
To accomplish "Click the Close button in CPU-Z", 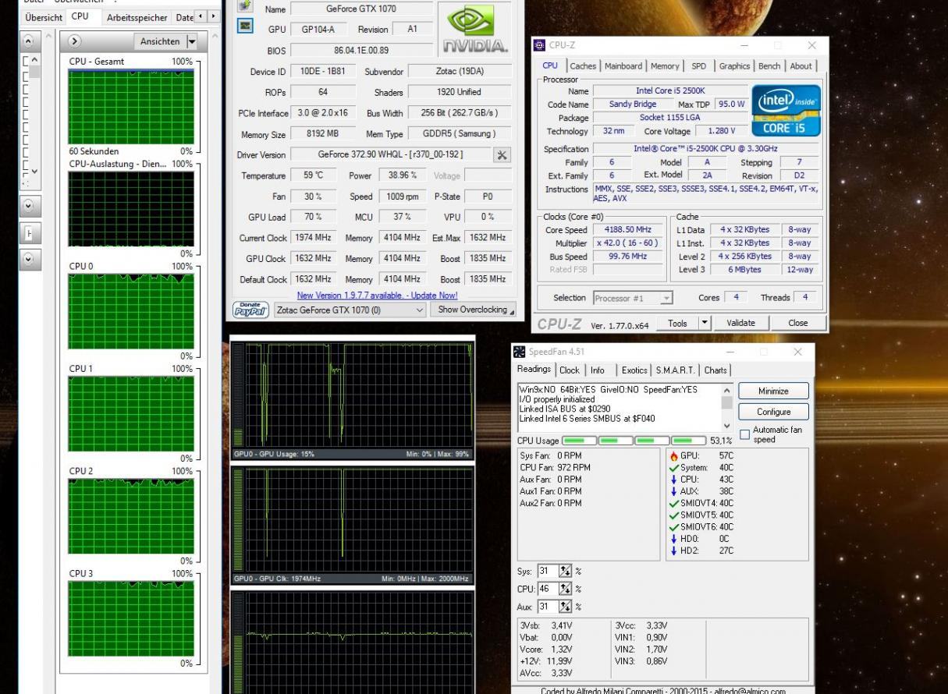I will click(797, 323).
